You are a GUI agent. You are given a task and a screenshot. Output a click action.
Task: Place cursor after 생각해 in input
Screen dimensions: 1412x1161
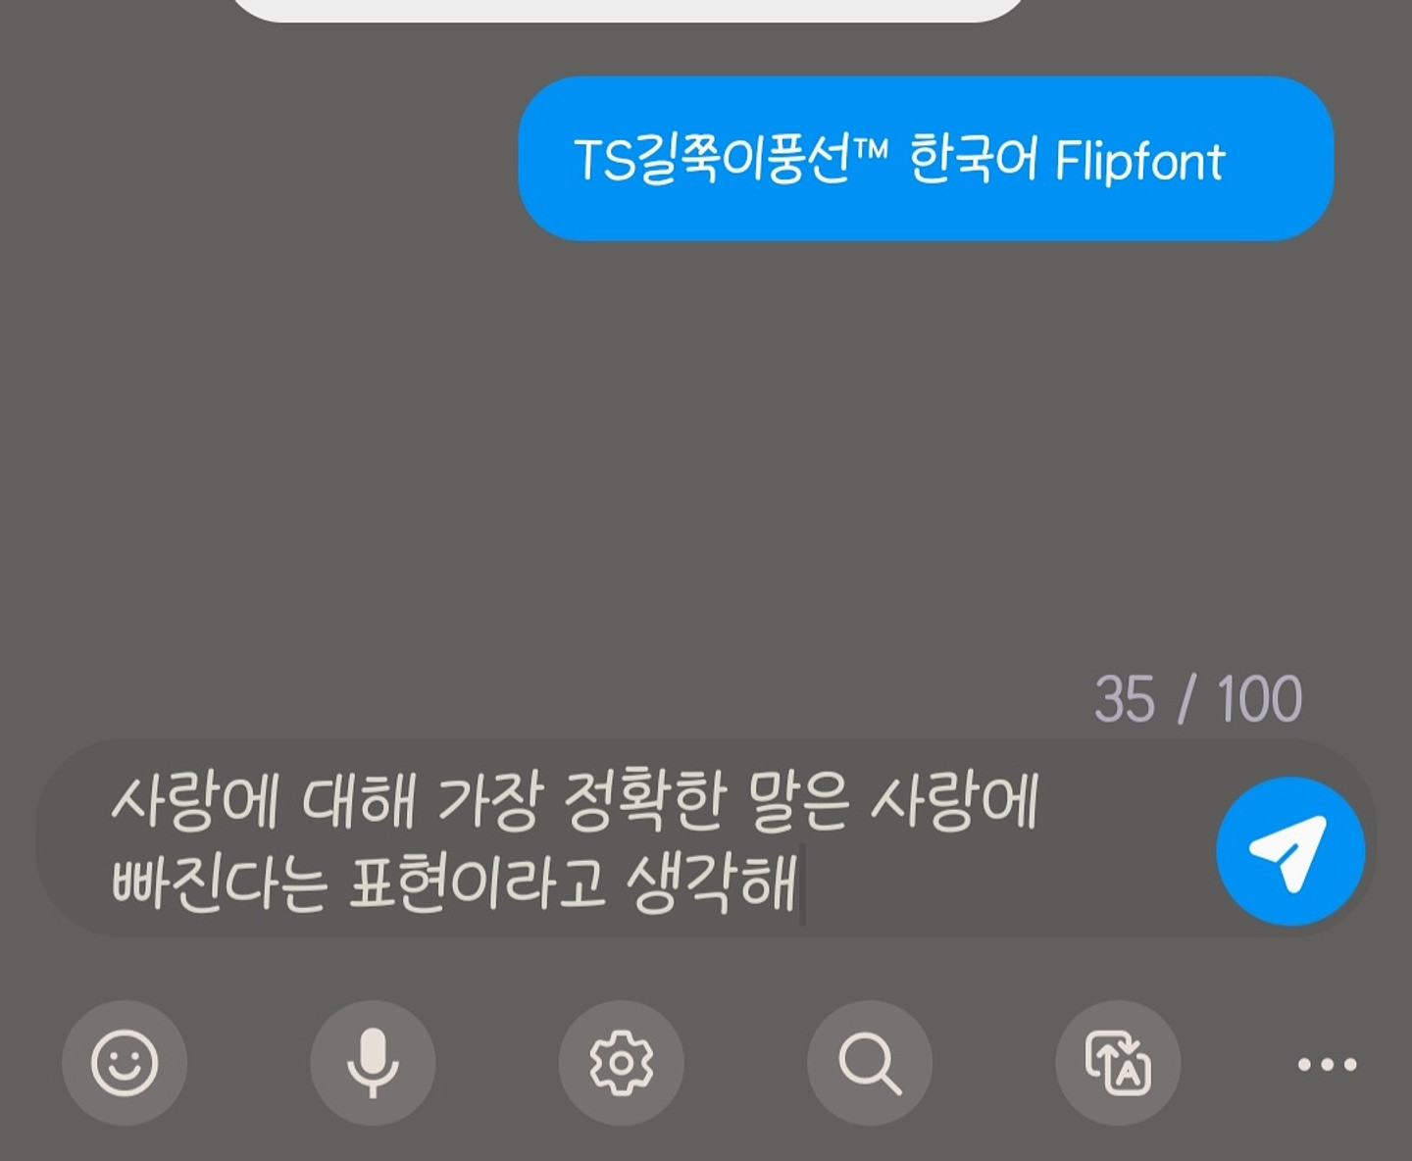(x=801, y=883)
